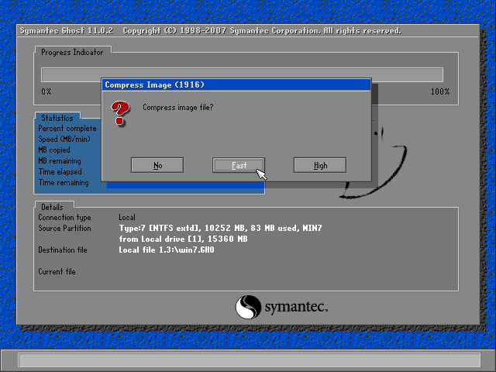The width and height of the screenshot is (496, 372).
Task: Click the Symantec Ghost 11.0.2 header bar
Action: [209, 31]
